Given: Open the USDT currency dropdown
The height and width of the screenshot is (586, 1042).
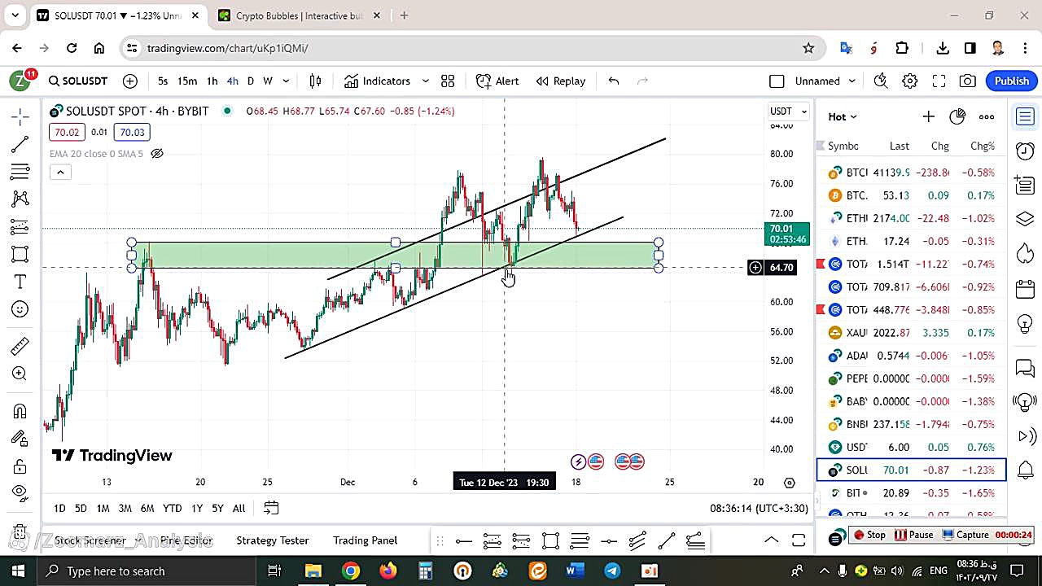Looking at the screenshot, I should pos(789,111).
